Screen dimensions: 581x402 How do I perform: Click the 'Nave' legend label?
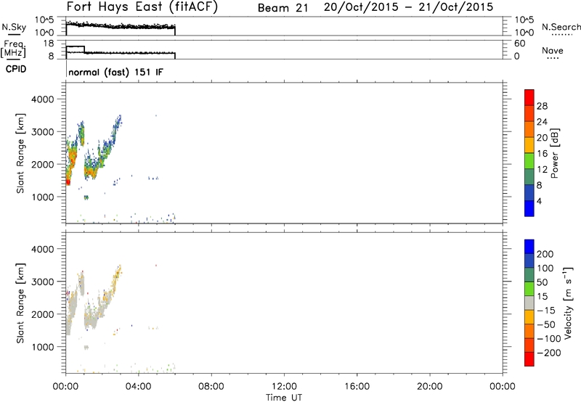553,50
